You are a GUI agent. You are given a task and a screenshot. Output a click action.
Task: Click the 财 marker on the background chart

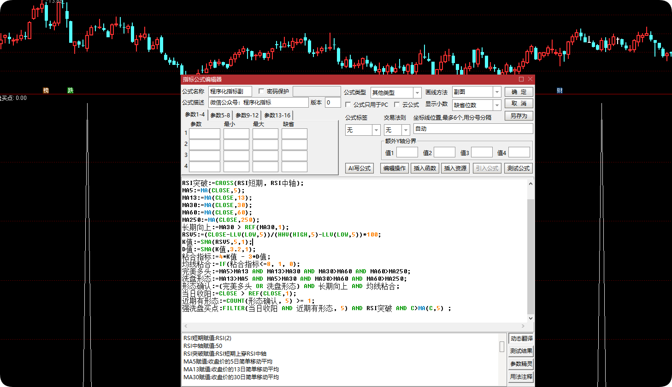point(560,91)
